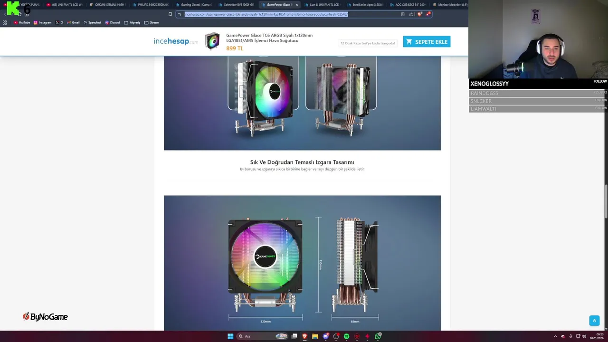Open the Windows Start menu
Image resolution: width=608 pixels, height=342 pixels.
click(x=230, y=336)
